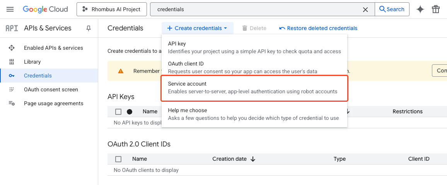Click 'No OAuth clients to display' text

point(146,170)
